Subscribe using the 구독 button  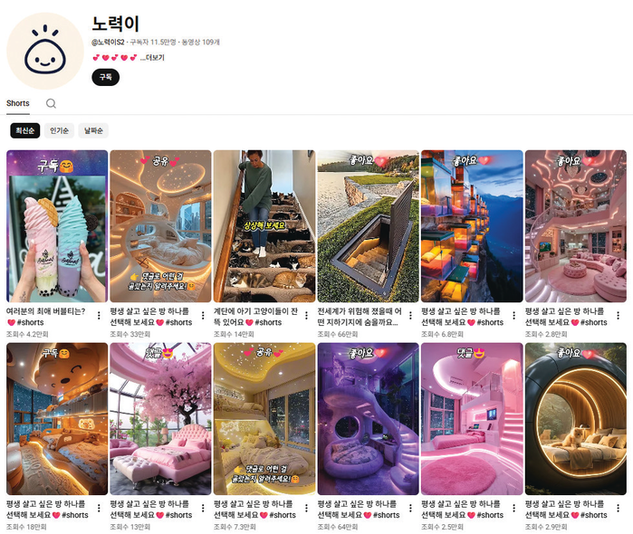coord(106,77)
